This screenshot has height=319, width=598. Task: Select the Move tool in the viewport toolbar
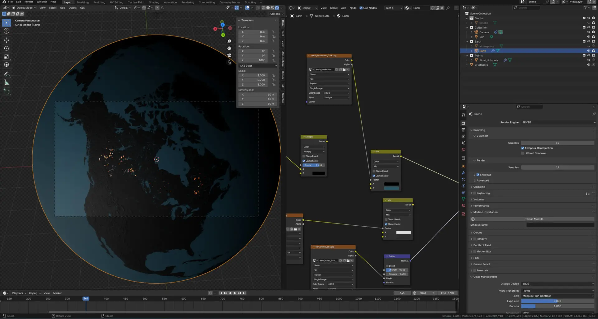[x=7, y=40]
